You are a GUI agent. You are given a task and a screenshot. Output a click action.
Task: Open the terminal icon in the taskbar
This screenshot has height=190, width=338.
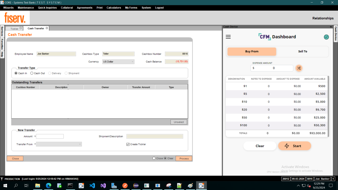(70, 186)
